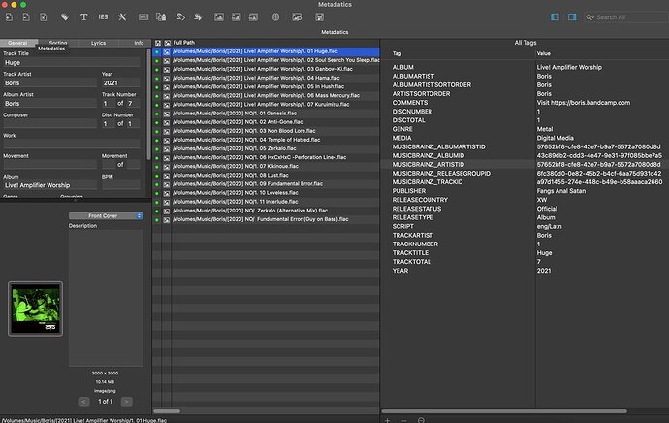Screen dimensions: 669x423
Task: Click the album cover artwork thumbnail
Action: coord(36,309)
